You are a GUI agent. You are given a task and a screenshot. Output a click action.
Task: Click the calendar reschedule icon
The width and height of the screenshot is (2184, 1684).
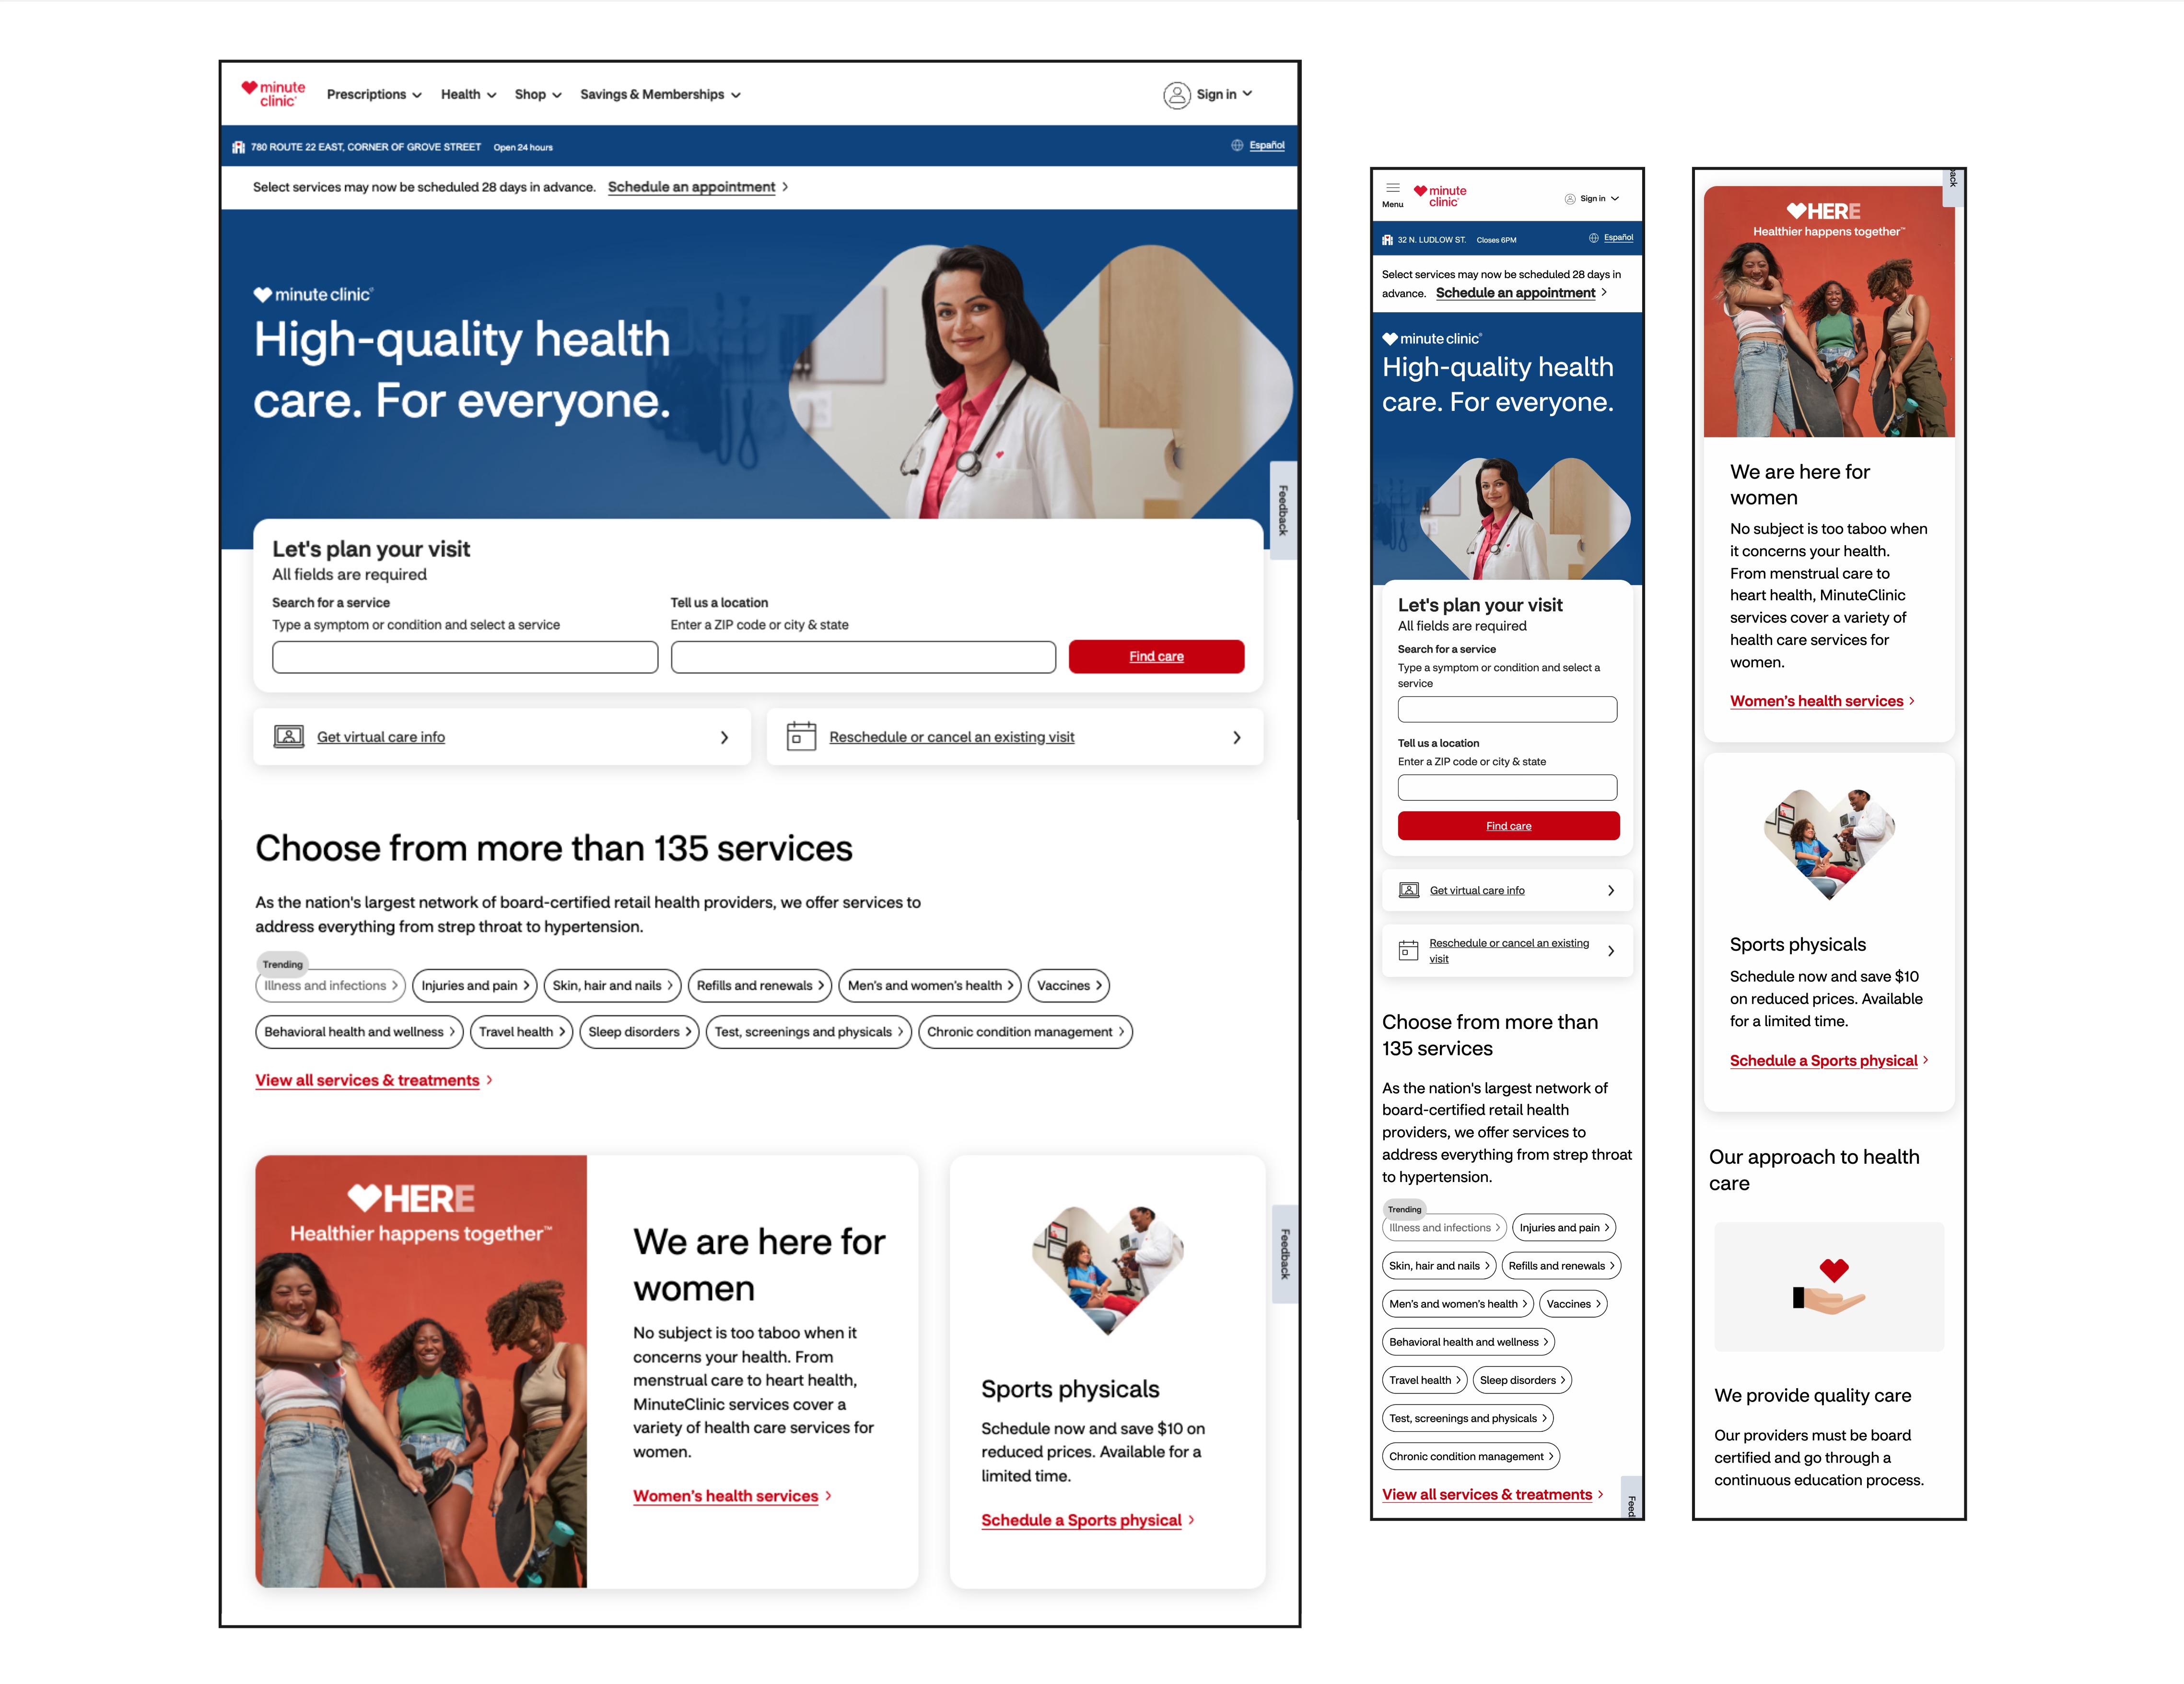pos(799,736)
